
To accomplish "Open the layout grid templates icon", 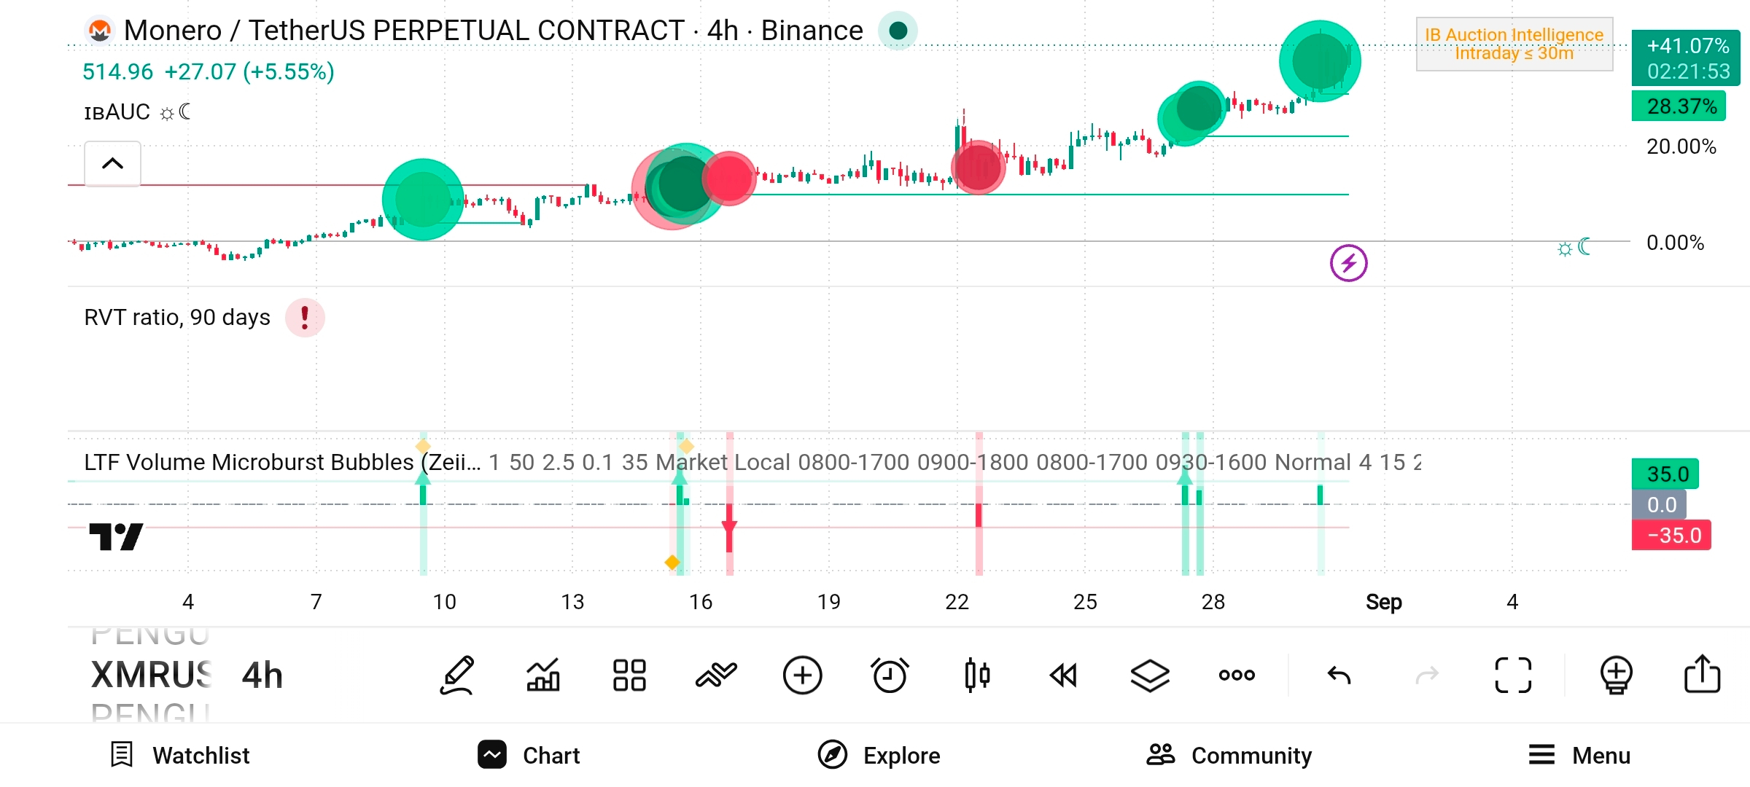I will [629, 676].
